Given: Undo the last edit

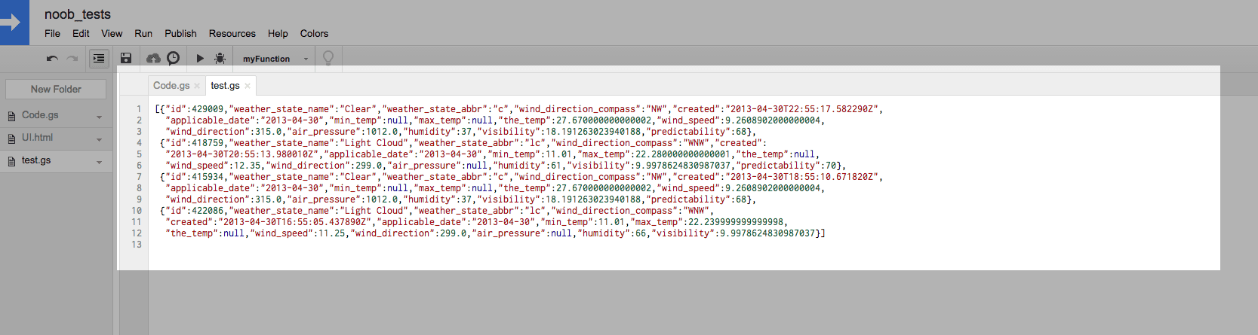Looking at the screenshot, I should click(52, 59).
